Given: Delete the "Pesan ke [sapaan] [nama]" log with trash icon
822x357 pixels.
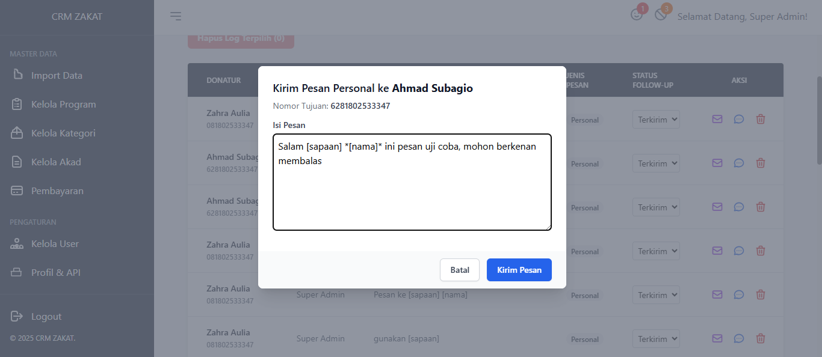Looking at the screenshot, I should point(761,294).
